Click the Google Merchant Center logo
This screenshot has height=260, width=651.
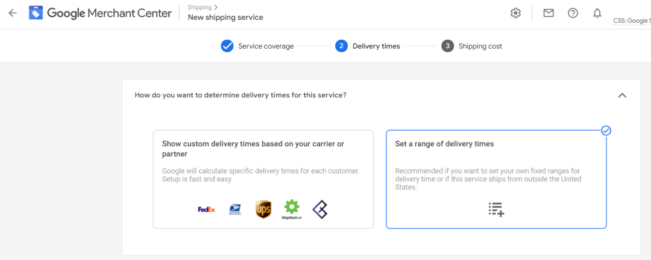[100, 13]
